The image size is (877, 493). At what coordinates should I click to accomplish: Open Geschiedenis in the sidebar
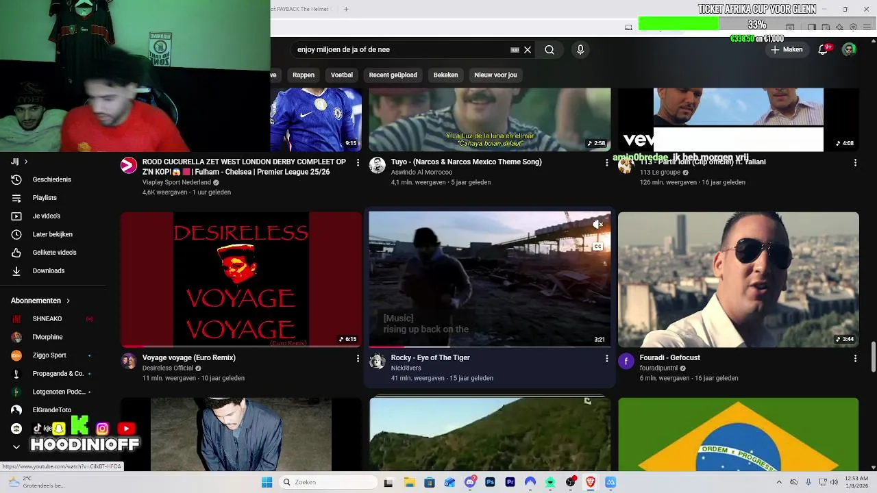click(x=53, y=179)
